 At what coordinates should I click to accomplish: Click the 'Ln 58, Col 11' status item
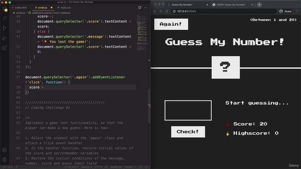71,167
